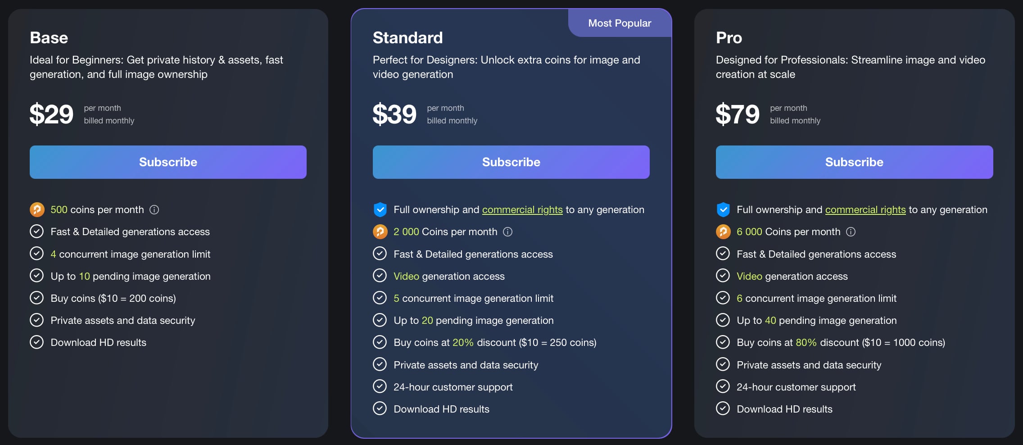Click info icon next to 500 coins per month
Image resolution: width=1023 pixels, height=445 pixels.
tap(154, 209)
